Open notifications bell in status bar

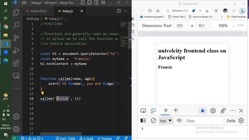(x=126, y=138)
